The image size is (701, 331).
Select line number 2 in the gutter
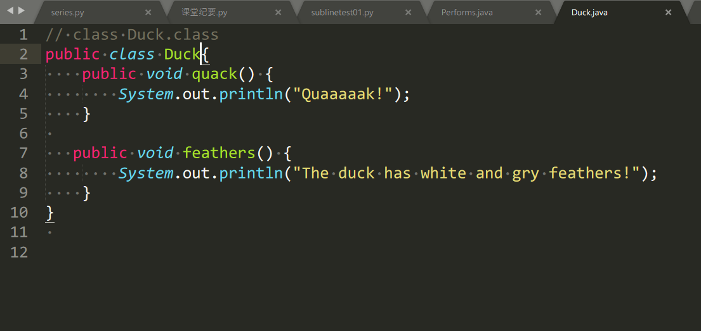point(23,54)
